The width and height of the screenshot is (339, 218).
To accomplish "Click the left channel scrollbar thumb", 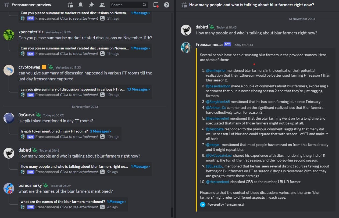I will (x=172, y=213).
